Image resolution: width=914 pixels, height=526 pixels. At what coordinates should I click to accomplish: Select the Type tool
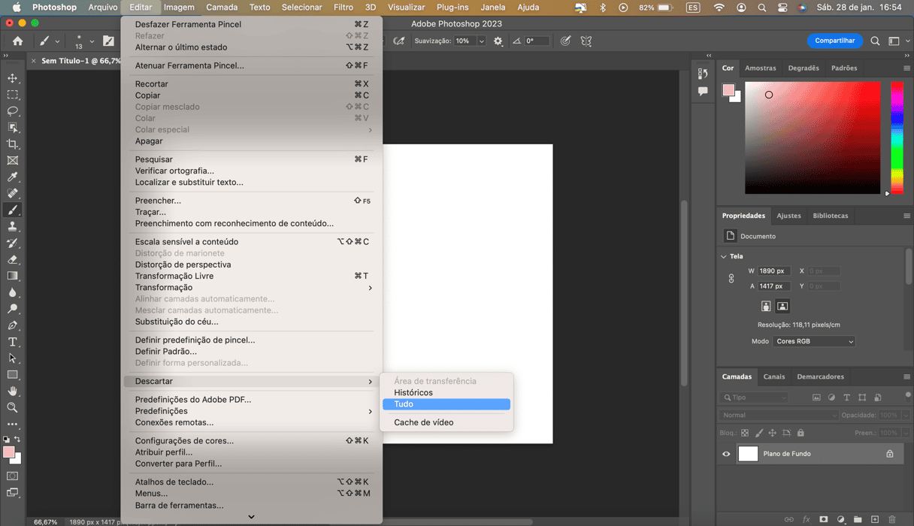point(13,342)
